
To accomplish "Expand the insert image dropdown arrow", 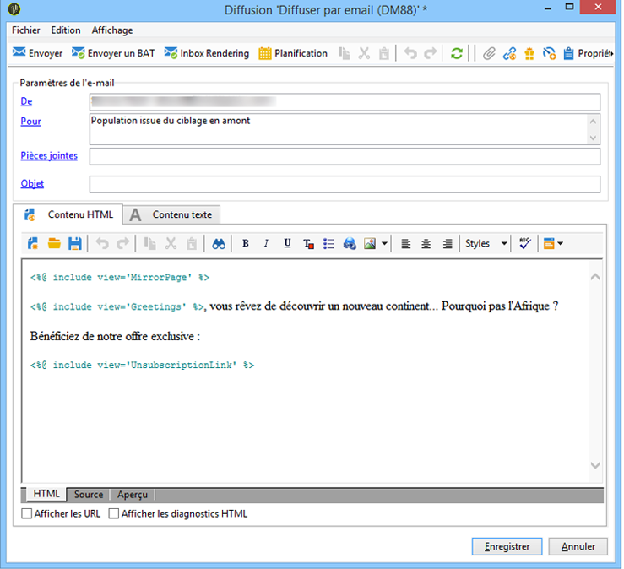I will 384,243.
